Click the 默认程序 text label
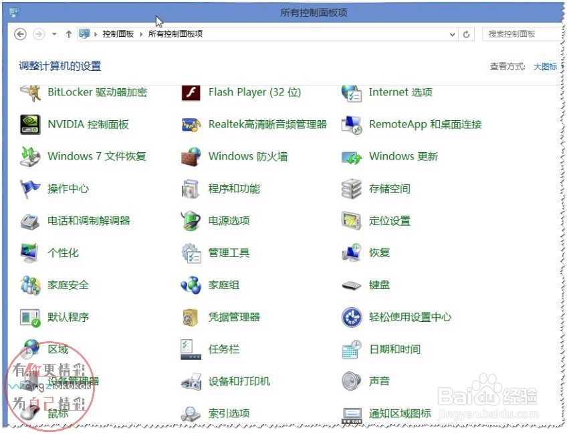 coord(68,317)
